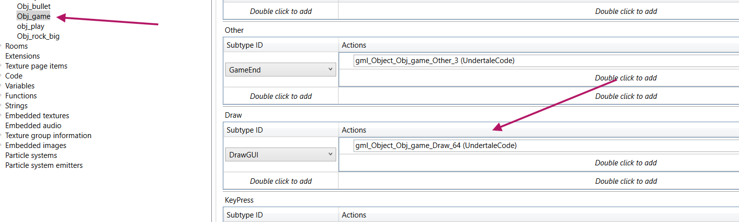Click the Particle system emitters item
The image size is (739, 222).
pos(44,165)
